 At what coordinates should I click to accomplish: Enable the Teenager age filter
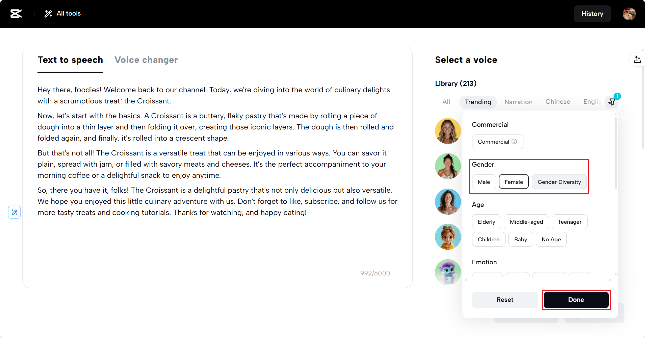(x=569, y=222)
